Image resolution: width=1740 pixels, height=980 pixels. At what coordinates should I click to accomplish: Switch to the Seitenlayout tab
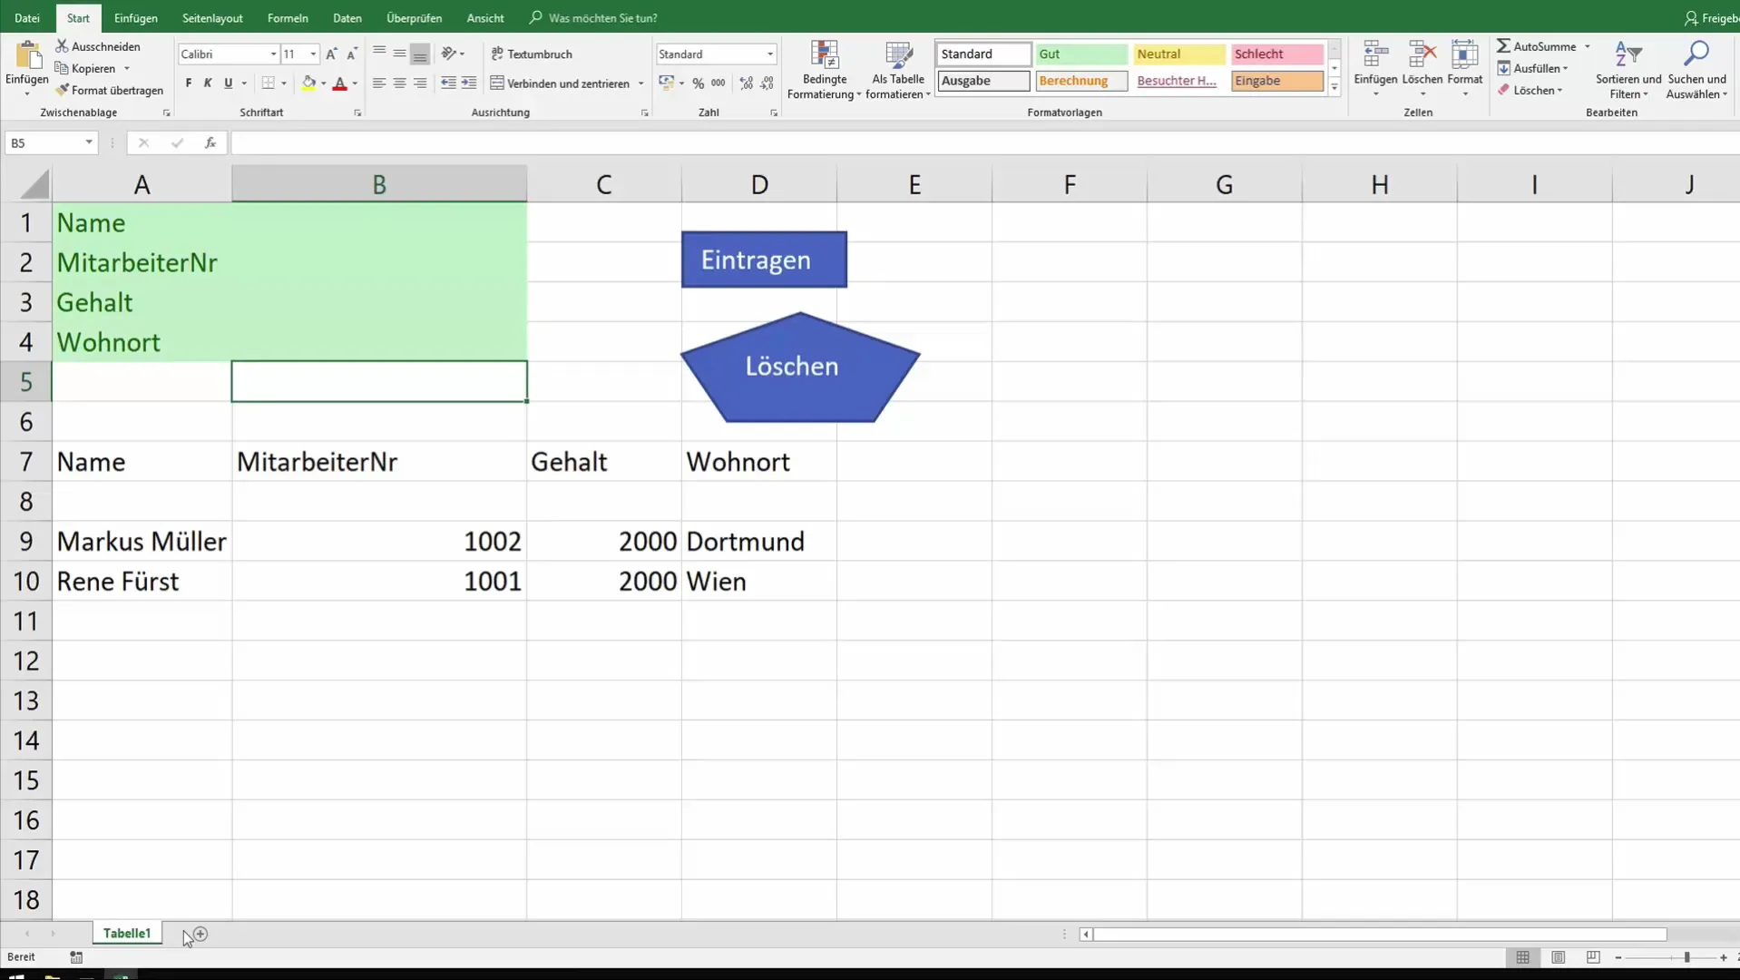tap(212, 18)
